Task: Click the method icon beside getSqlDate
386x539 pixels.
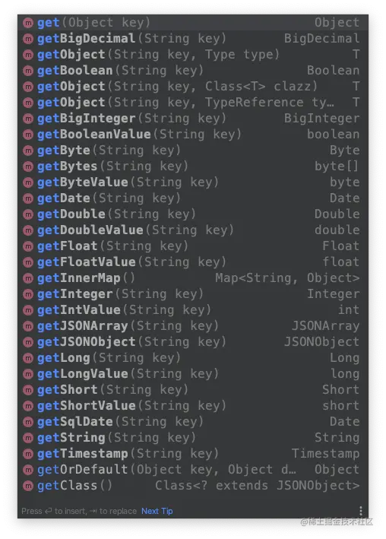Action: (28, 422)
